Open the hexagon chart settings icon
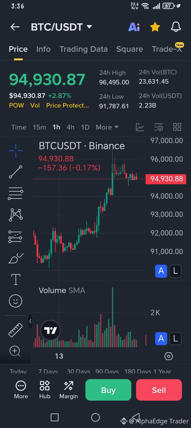Image resolution: width=191 pixels, height=428 pixels. click(x=169, y=356)
